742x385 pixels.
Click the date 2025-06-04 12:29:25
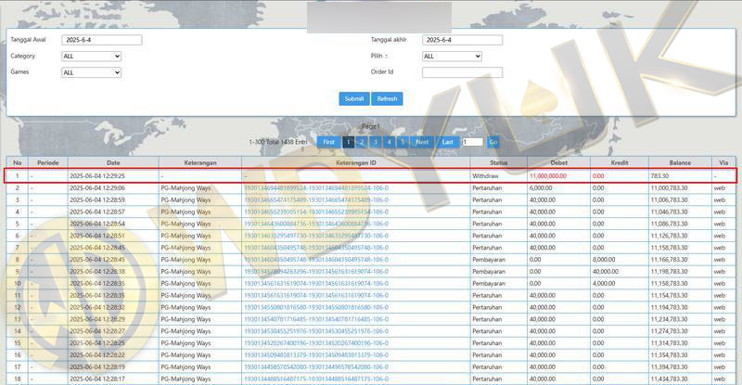tap(97, 175)
